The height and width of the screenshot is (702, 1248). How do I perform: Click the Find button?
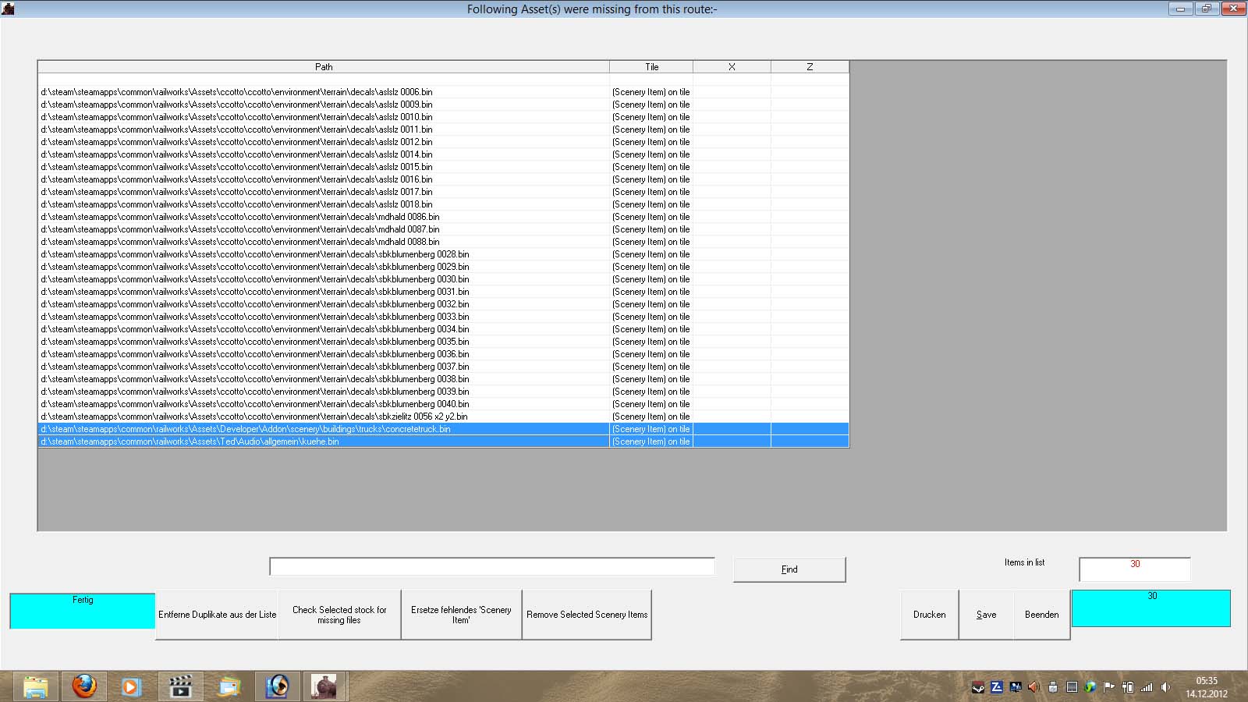tap(789, 569)
